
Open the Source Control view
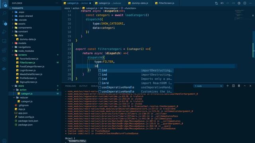4,23
